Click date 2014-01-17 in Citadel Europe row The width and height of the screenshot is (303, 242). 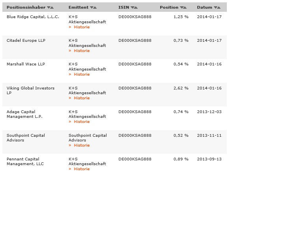coord(209,41)
